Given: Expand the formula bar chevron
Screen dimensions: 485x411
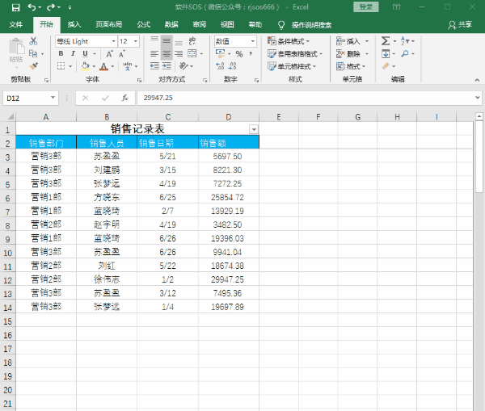Looking at the screenshot, I should 478,98.
